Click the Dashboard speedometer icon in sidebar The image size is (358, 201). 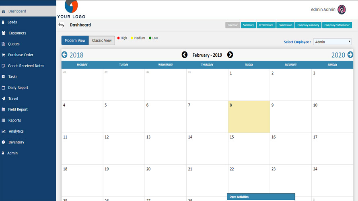point(4,11)
